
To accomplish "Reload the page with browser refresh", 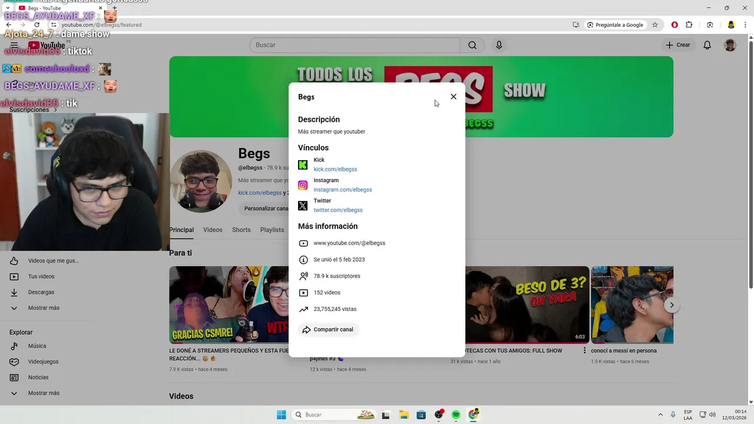I will click(37, 25).
